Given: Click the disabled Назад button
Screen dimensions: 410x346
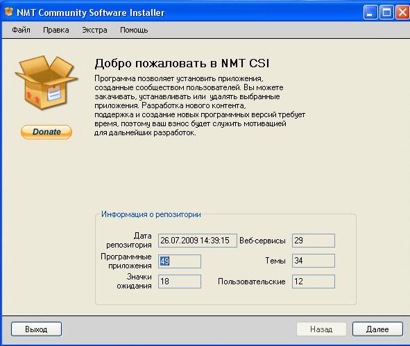Looking at the screenshot, I should tap(321, 329).
